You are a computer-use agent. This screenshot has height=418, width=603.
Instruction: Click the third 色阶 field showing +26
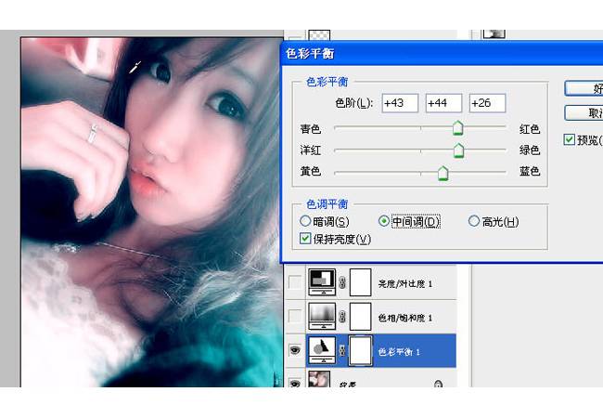click(487, 103)
